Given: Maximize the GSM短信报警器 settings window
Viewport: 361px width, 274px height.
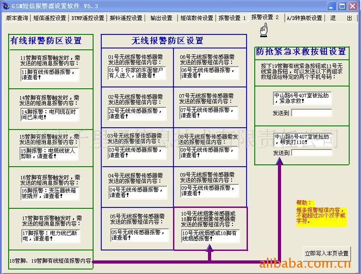Looking at the screenshot, I should [x=342, y=6].
